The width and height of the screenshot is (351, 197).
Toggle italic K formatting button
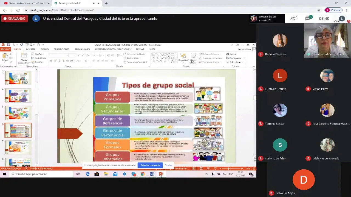tap(55, 61)
